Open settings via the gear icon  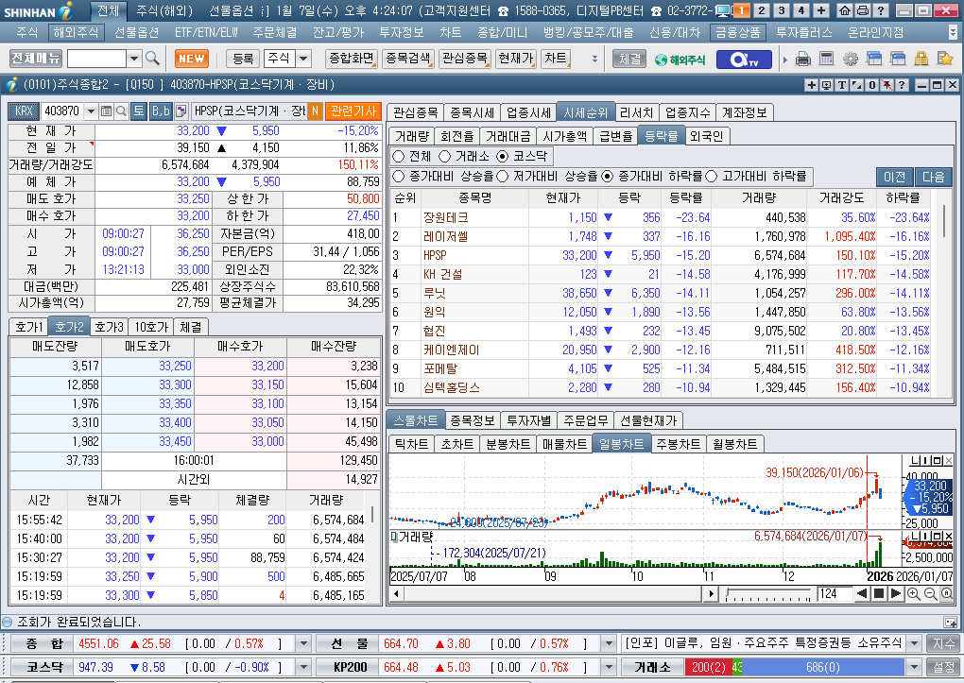click(851, 59)
